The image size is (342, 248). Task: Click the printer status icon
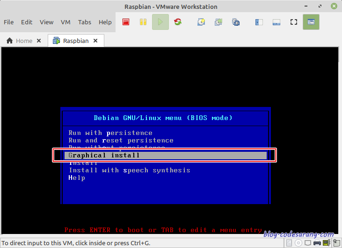(x=317, y=243)
